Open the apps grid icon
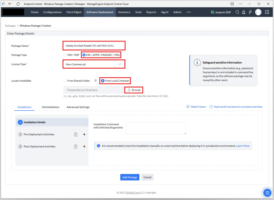274x200 pixels. (267, 12)
